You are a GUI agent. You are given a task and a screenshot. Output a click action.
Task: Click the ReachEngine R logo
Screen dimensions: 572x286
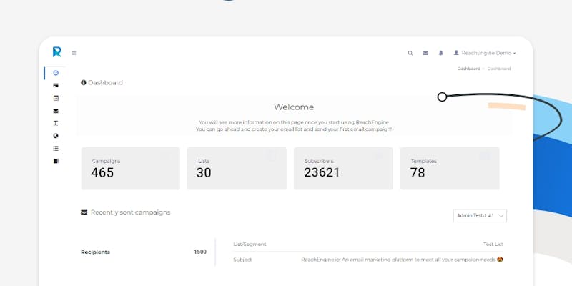coord(57,52)
